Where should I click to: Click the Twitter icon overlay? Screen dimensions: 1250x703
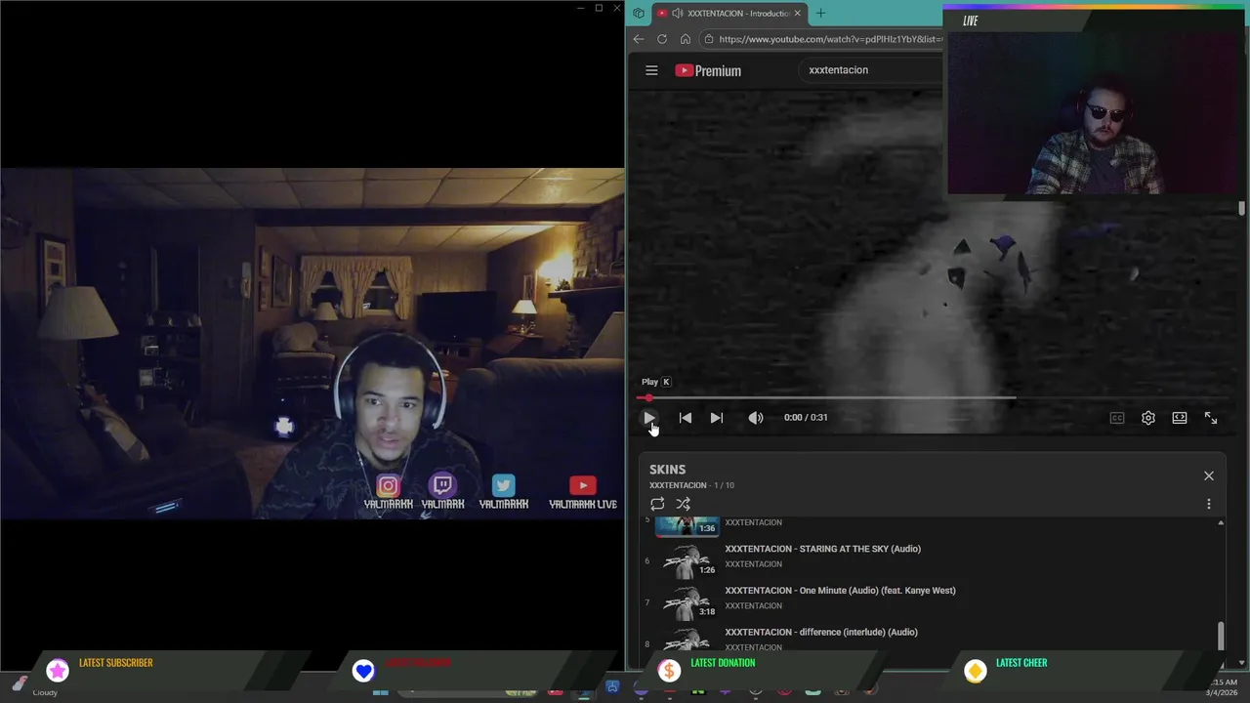(x=503, y=485)
